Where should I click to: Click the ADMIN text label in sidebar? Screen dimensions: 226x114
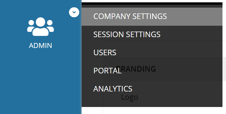(x=41, y=46)
